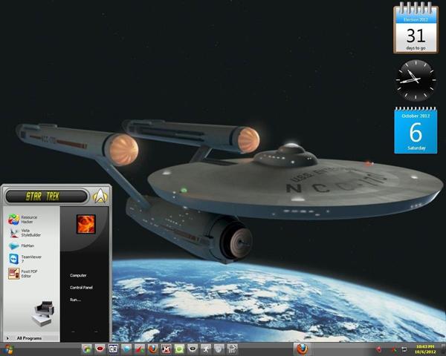Click the red oval taskbar icon

100,349
